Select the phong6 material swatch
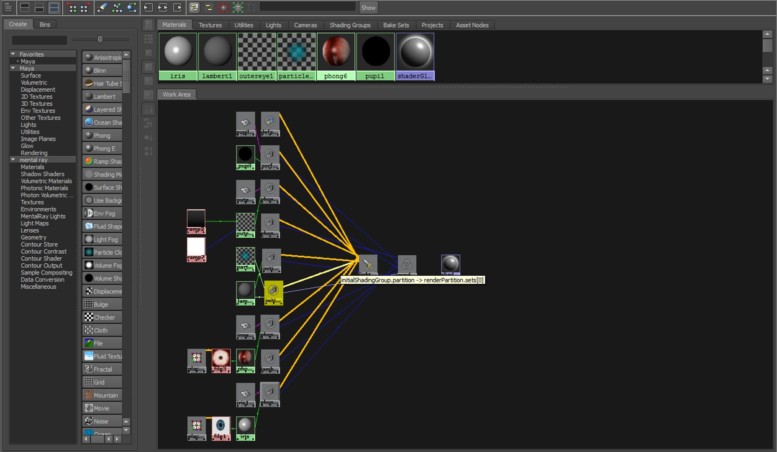Screen dimensions: 777x452 tap(336, 56)
